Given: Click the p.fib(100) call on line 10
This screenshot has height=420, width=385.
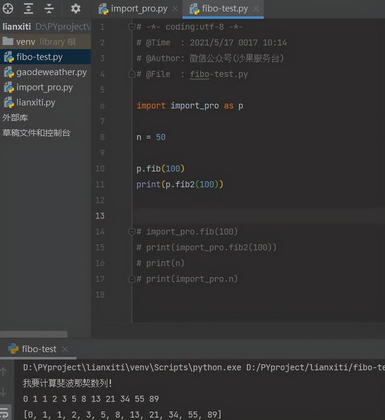Looking at the screenshot, I should click(161, 168).
